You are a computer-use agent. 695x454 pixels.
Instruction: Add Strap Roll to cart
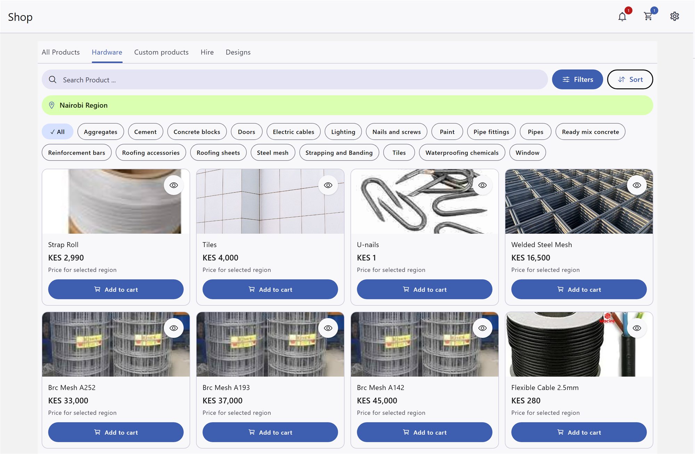point(116,289)
